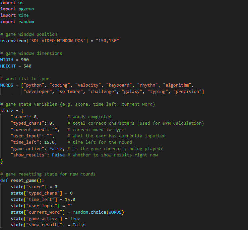Click the HEIGHT value 540
Image resolution: width=248 pixels, height=230 pixels.
pyautogui.click(x=27, y=66)
